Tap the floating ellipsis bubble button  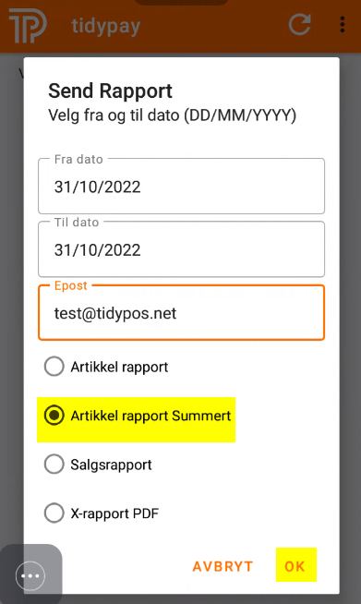pyautogui.click(x=30, y=576)
